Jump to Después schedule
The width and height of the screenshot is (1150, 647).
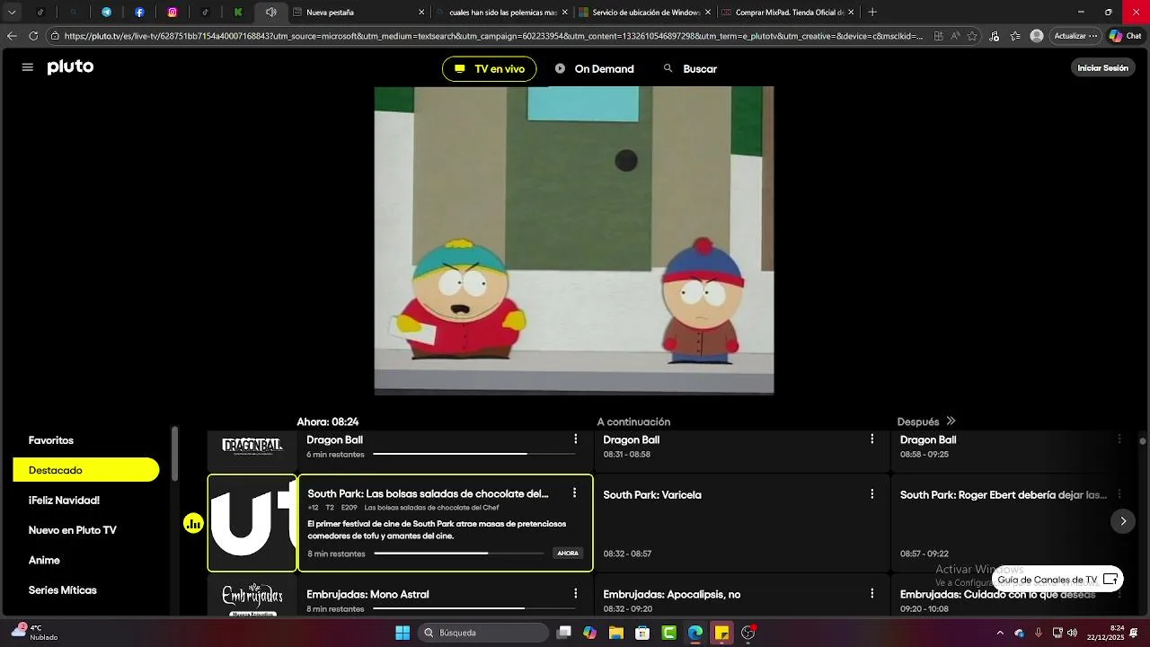926,421
